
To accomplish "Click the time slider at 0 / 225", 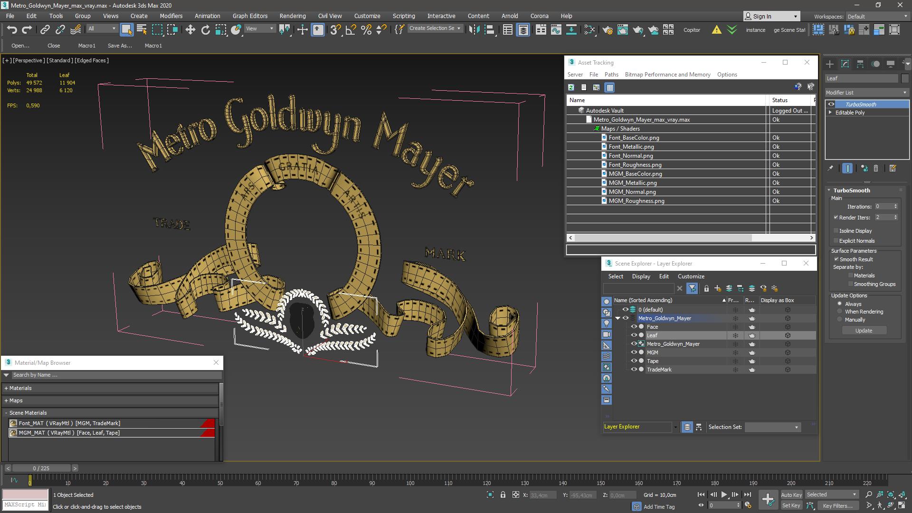I will click(x=41, y=468).
